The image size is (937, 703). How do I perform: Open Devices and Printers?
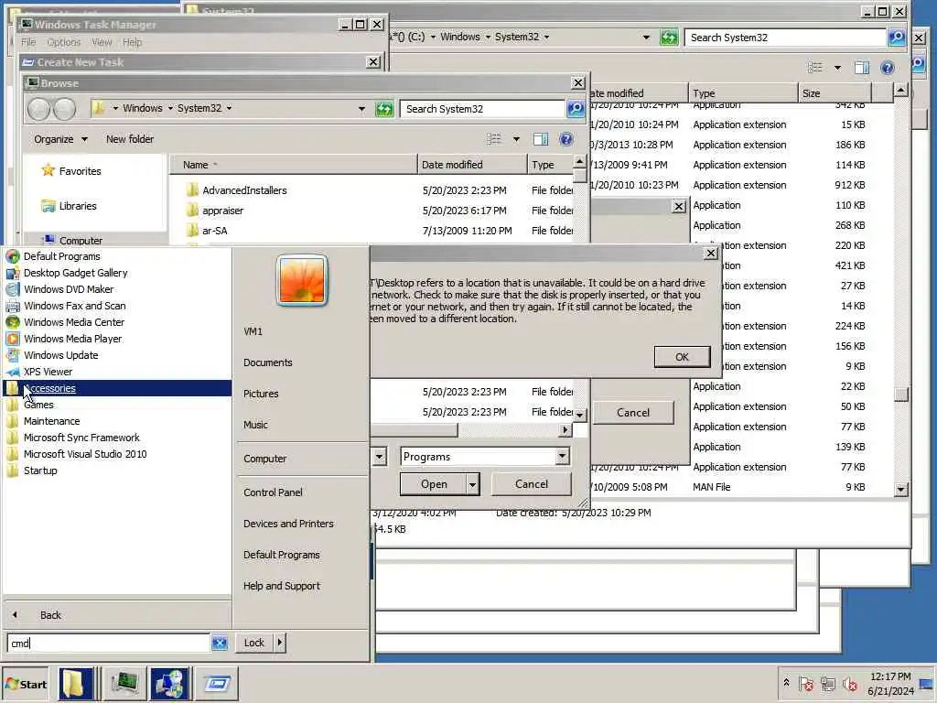click(288, 523)
